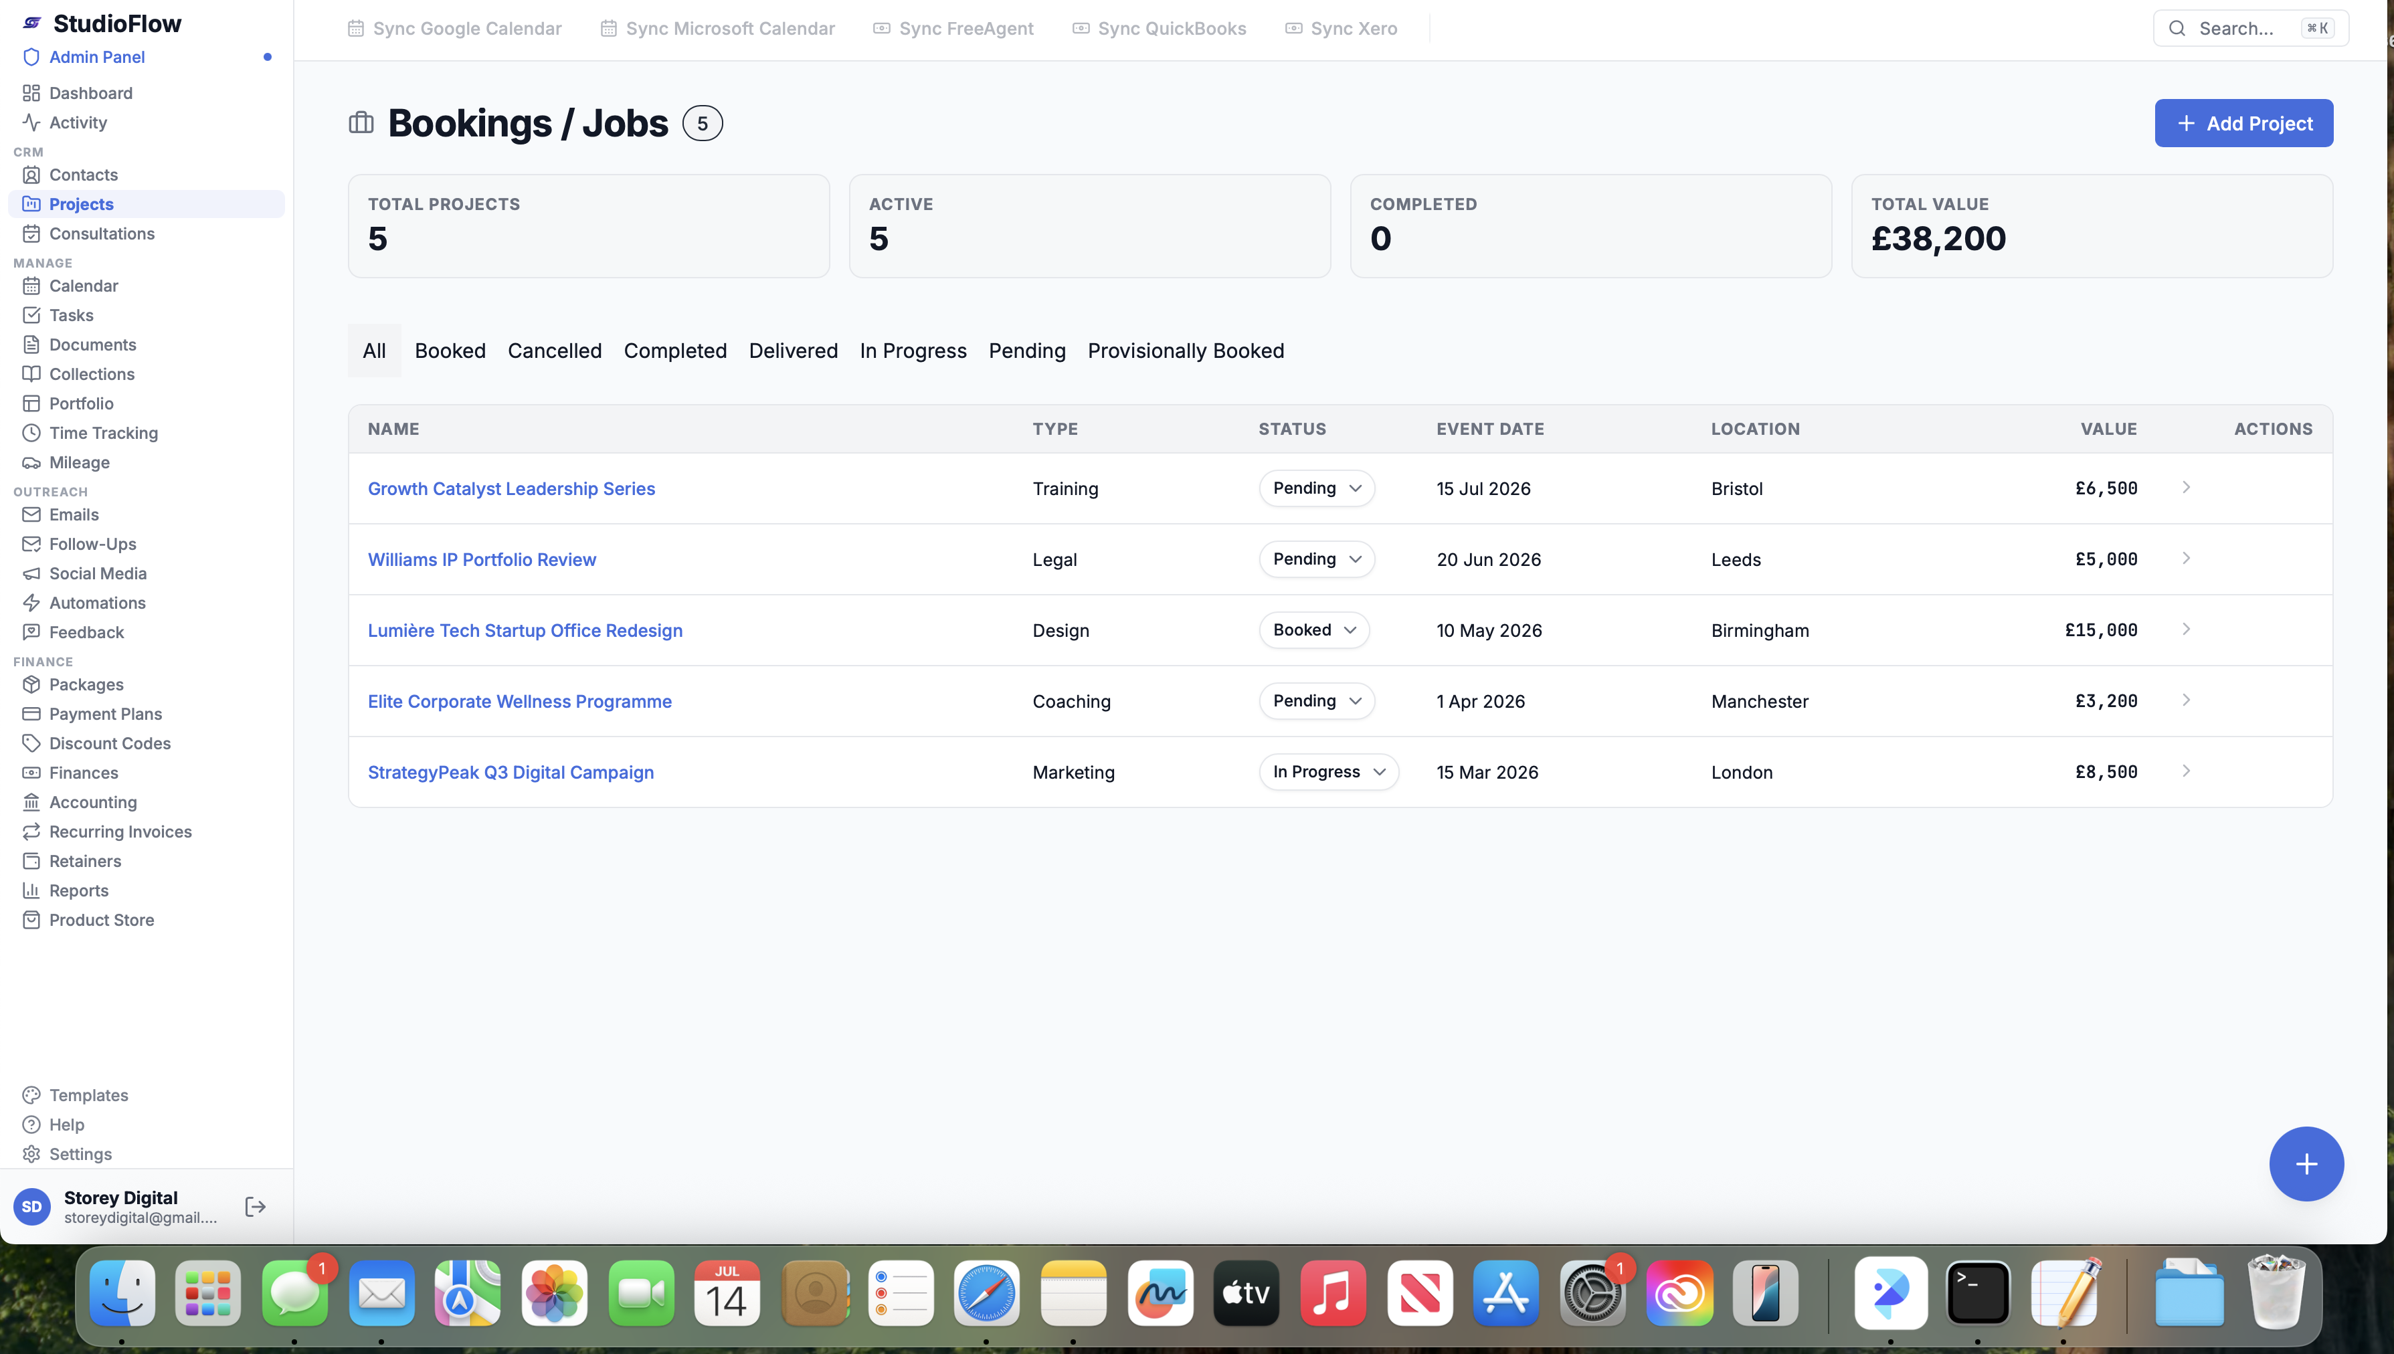2394x1354 pixels.
Task: Change the Booked status of Lumière Tech Startup
Action: (x=1313, y=630)
